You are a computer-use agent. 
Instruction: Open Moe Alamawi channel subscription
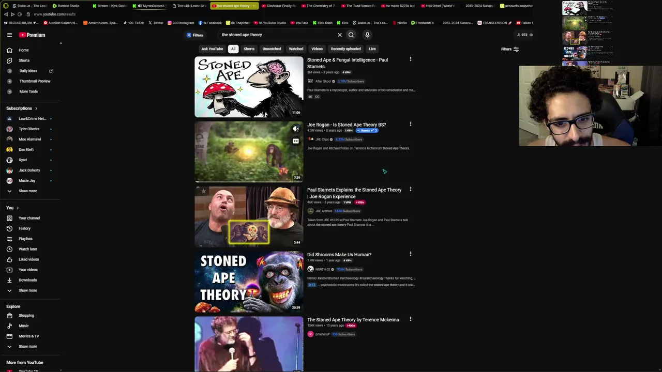(28, 139)
